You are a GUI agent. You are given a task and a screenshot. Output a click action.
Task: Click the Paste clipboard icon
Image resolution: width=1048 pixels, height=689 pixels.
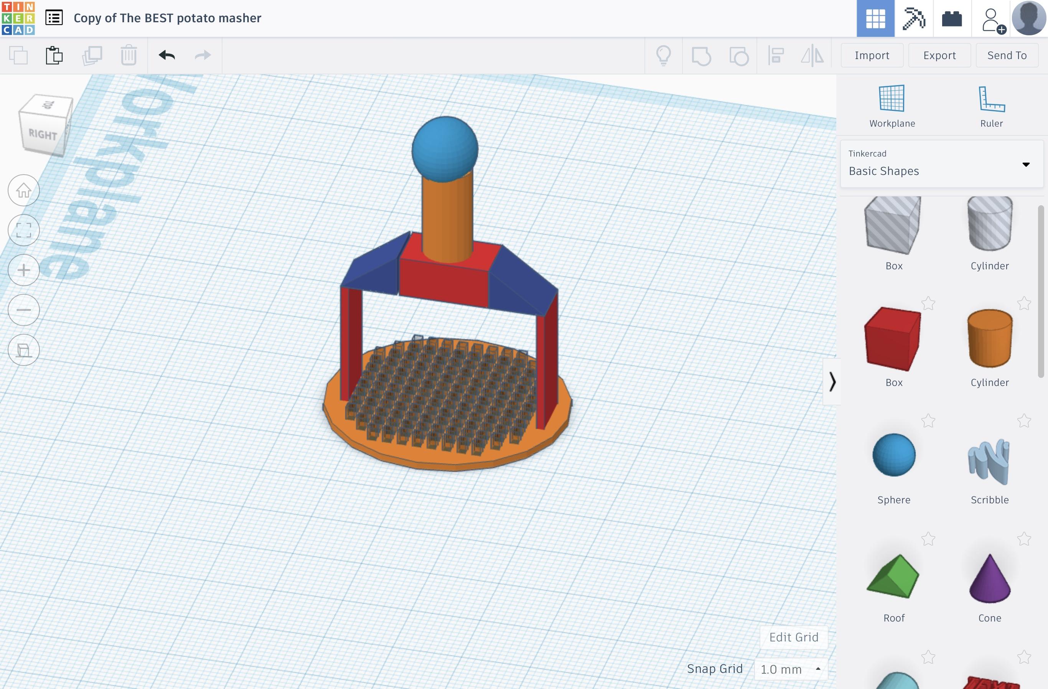pos(54,56)
